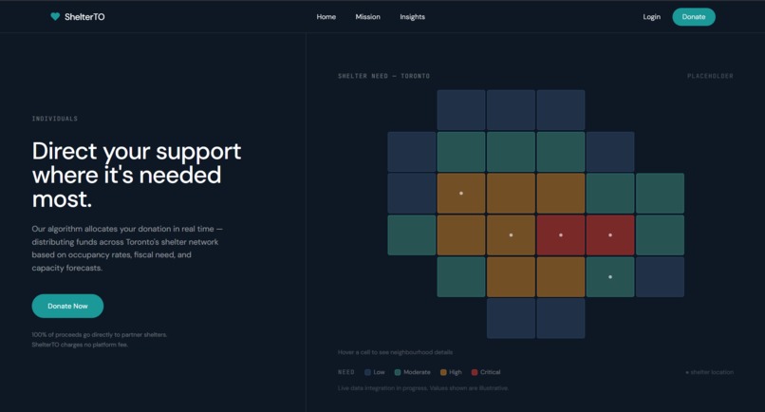Click the 'SHELTER NEED — TORONTO' heading
The image size is (765, 412).
point(384,76)
